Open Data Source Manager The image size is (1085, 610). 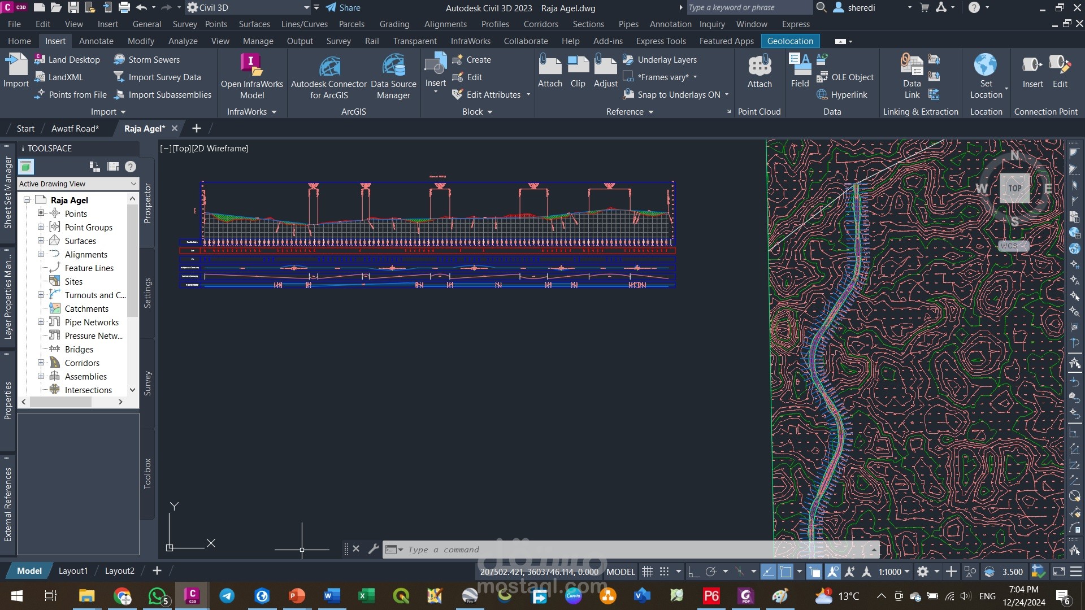tap(393, 76)
